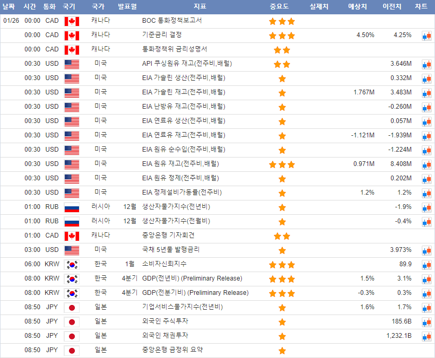
Task: Click two-star rating for 중앙은행 기자회견 row
Action: (282, 236)
